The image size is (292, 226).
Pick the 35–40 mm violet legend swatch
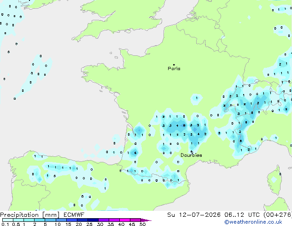pos(114,220)
